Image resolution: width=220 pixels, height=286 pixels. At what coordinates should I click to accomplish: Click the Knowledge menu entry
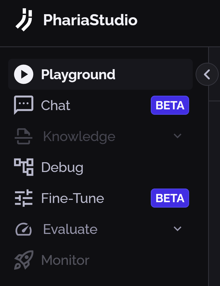tap(79, 136)
